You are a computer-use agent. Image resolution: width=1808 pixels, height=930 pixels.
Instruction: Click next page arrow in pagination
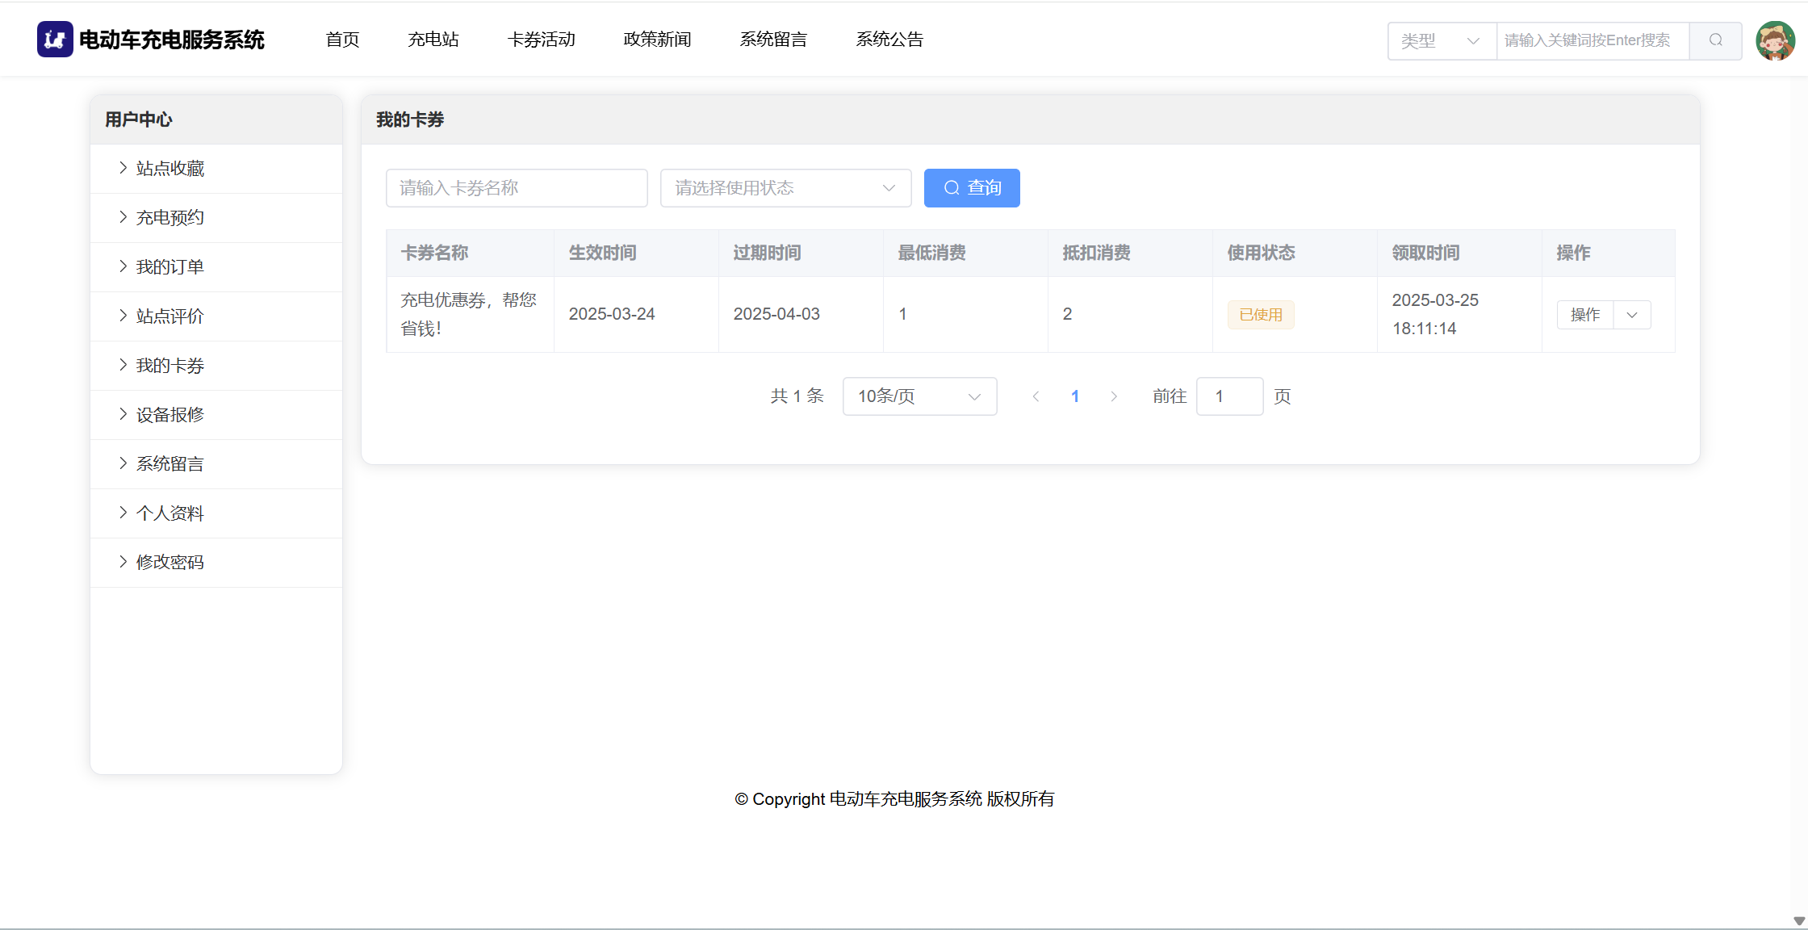point(1114,396)
